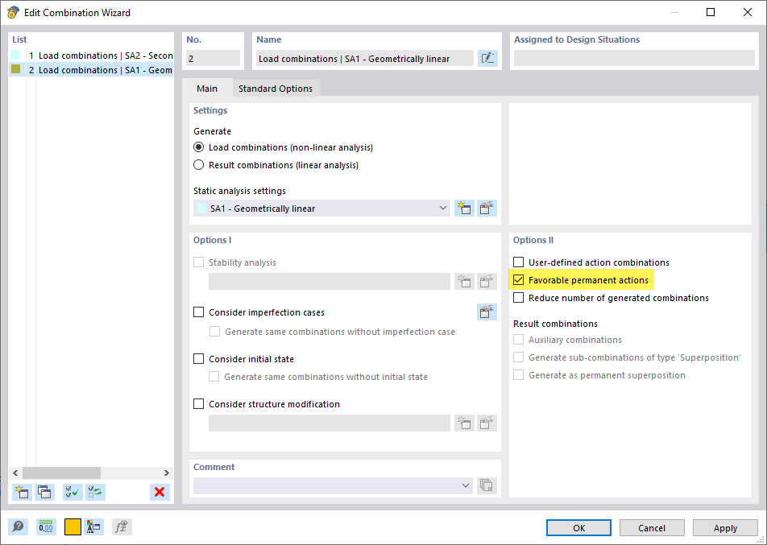This screenshot has width=767, height=545.
Task: Enable Consider initial state checkbox
Action: click(x=198, y=359)
